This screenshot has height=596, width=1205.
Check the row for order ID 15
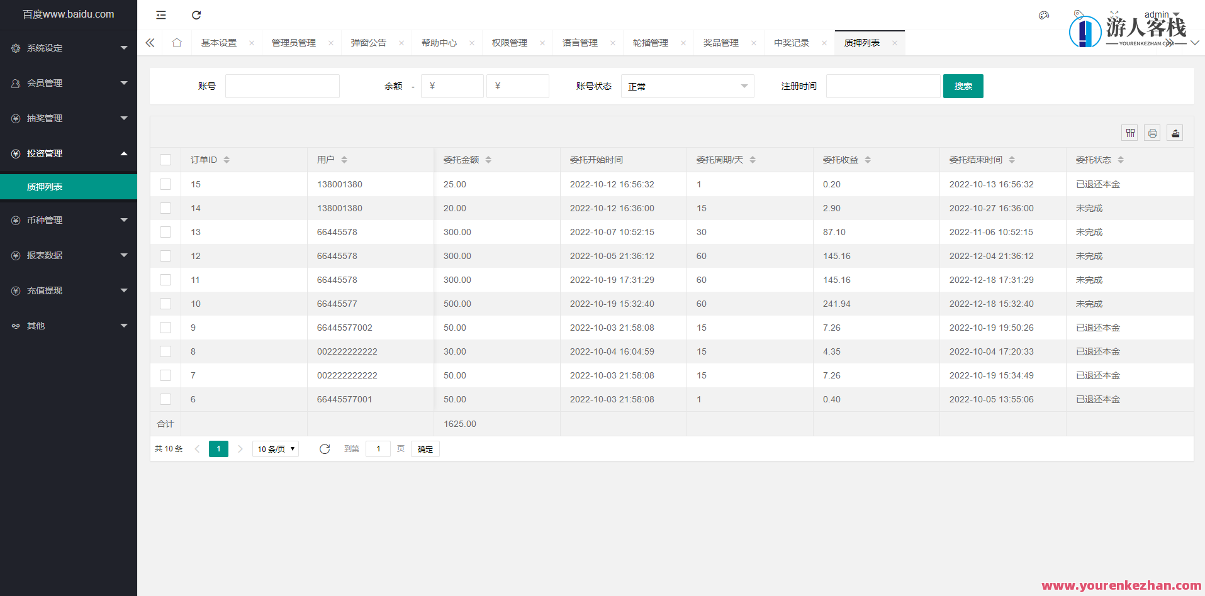pyautogui.click(x=165, y=184)
